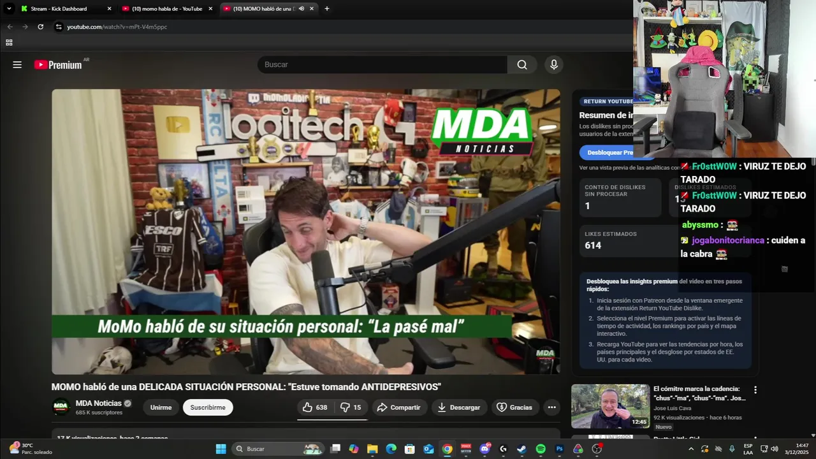Click the Windows taskbar Buscar search box
The width and height of the screenshot is (816, 459).
[x=278, y=449]
